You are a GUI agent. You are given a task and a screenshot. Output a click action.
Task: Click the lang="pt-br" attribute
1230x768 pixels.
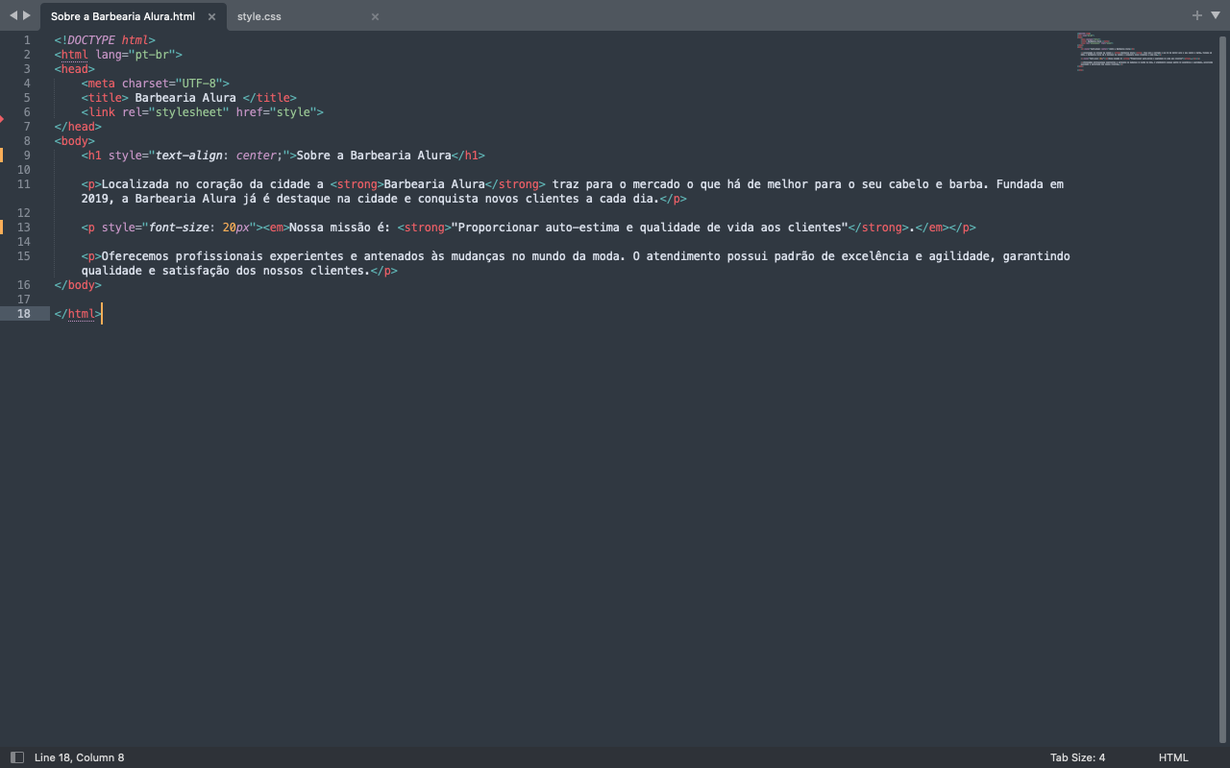[x=135, y=55]
